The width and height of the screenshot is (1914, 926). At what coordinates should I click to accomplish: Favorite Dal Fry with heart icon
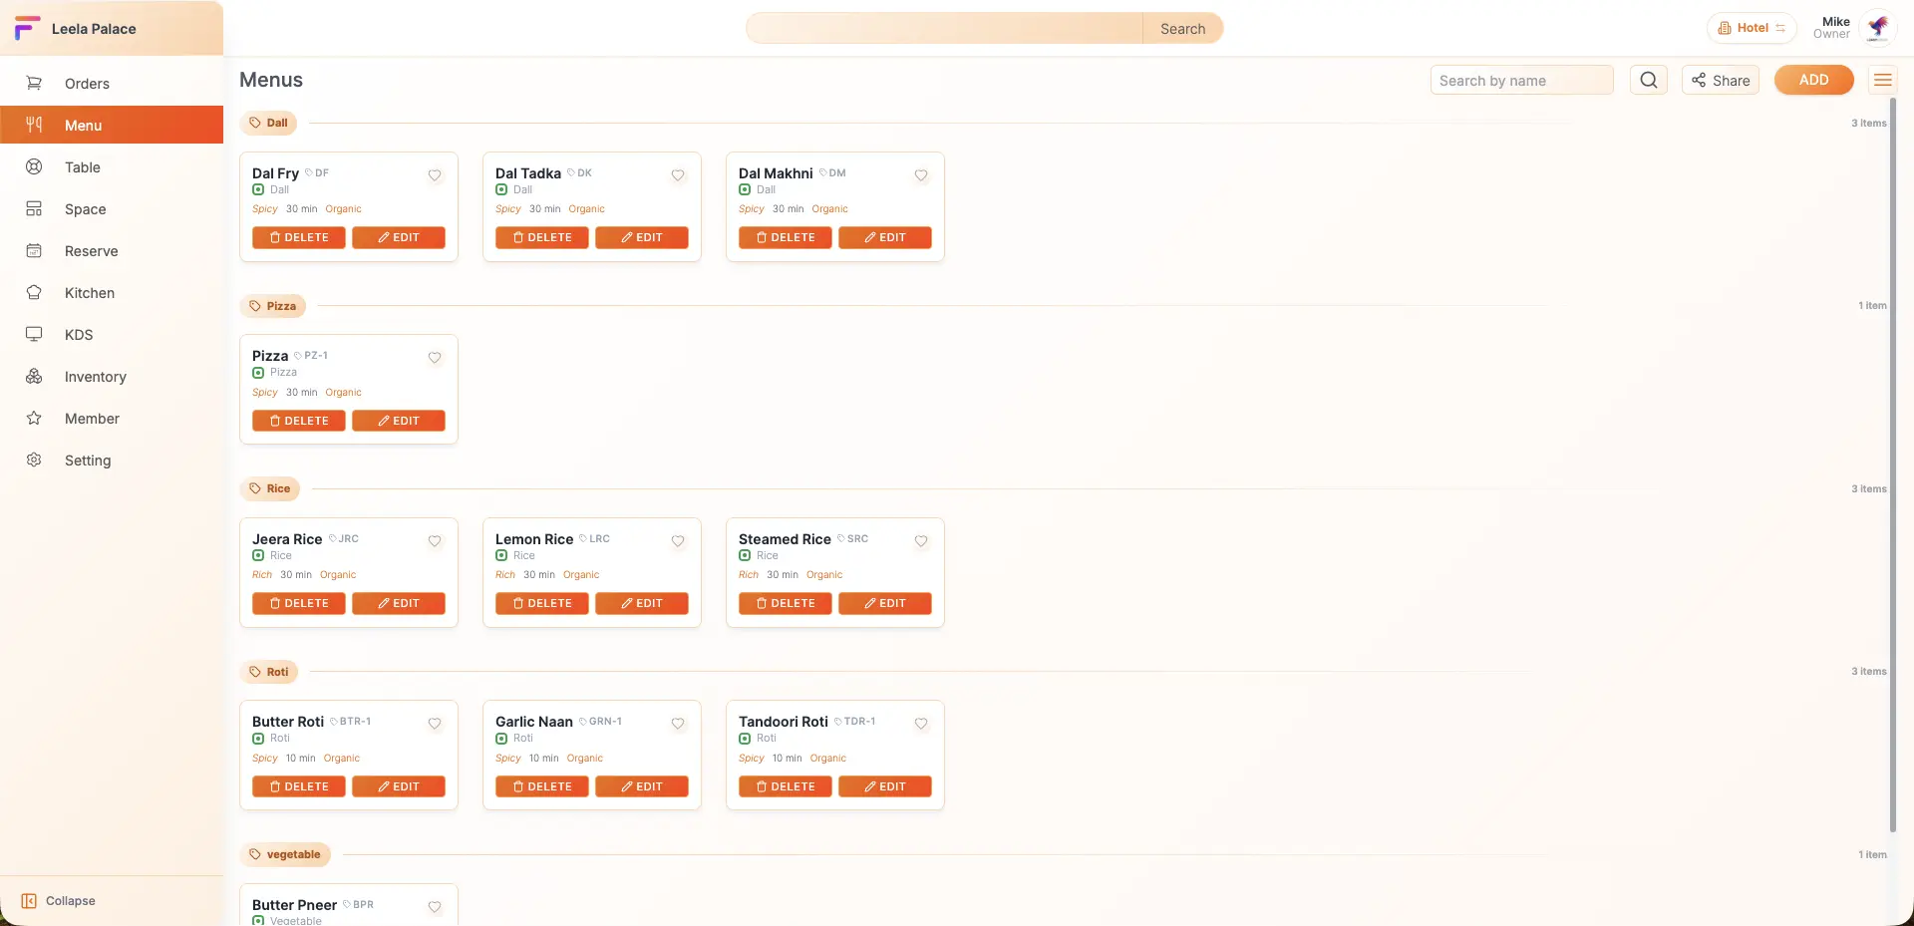point(435,175)
